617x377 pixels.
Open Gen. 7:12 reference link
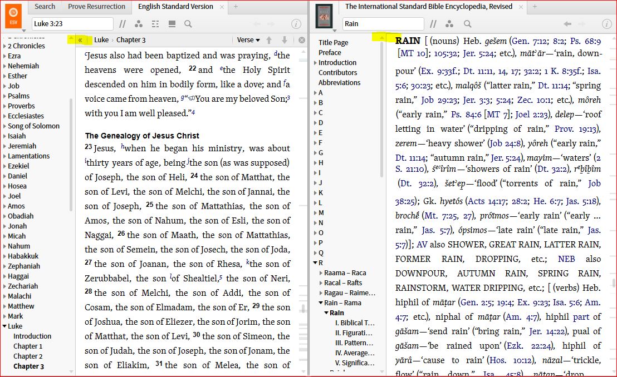point(529,41)
